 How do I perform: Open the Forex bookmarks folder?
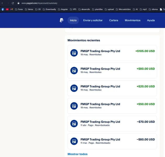click(x=19, y=9)
